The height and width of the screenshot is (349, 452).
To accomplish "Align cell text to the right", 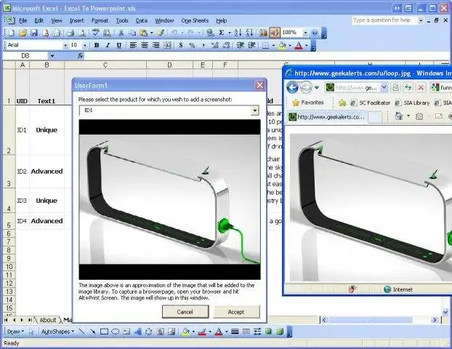I will (156, 45).
